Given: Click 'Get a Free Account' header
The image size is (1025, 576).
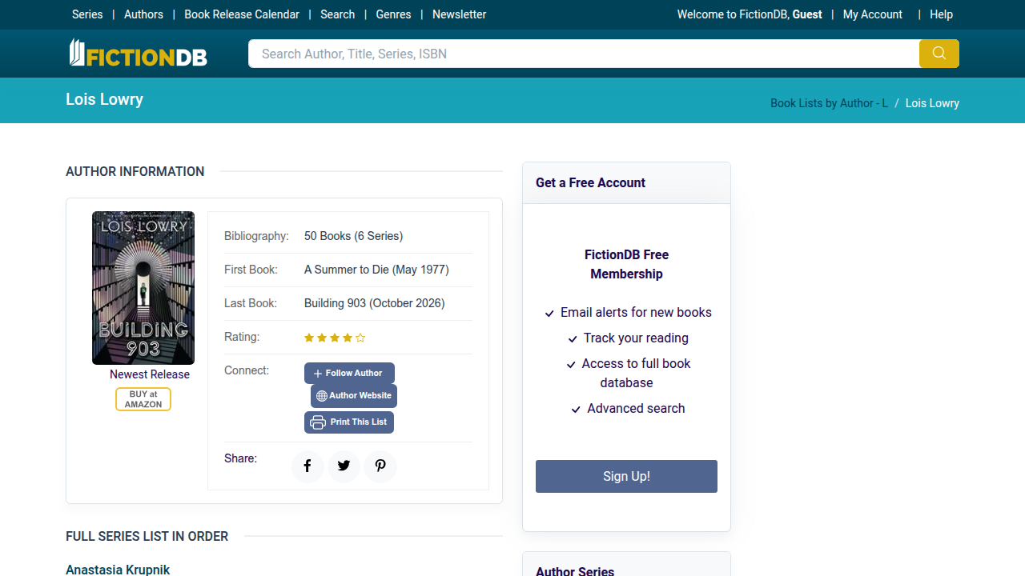Looking at the screenshot, I should 590,182.
